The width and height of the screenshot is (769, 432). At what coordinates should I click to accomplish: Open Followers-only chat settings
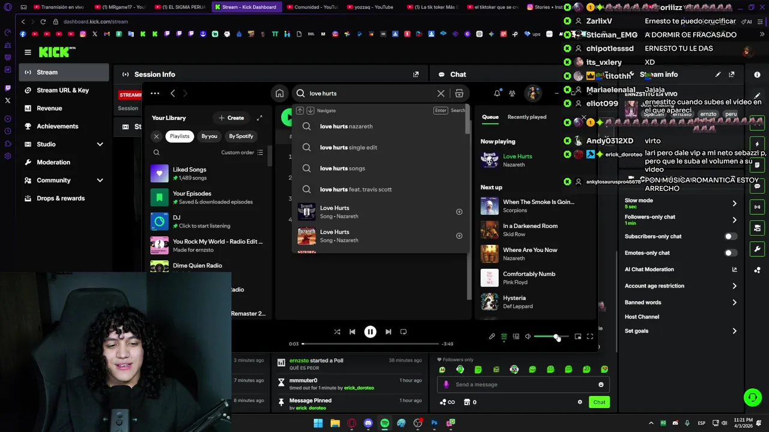(681, 220)
